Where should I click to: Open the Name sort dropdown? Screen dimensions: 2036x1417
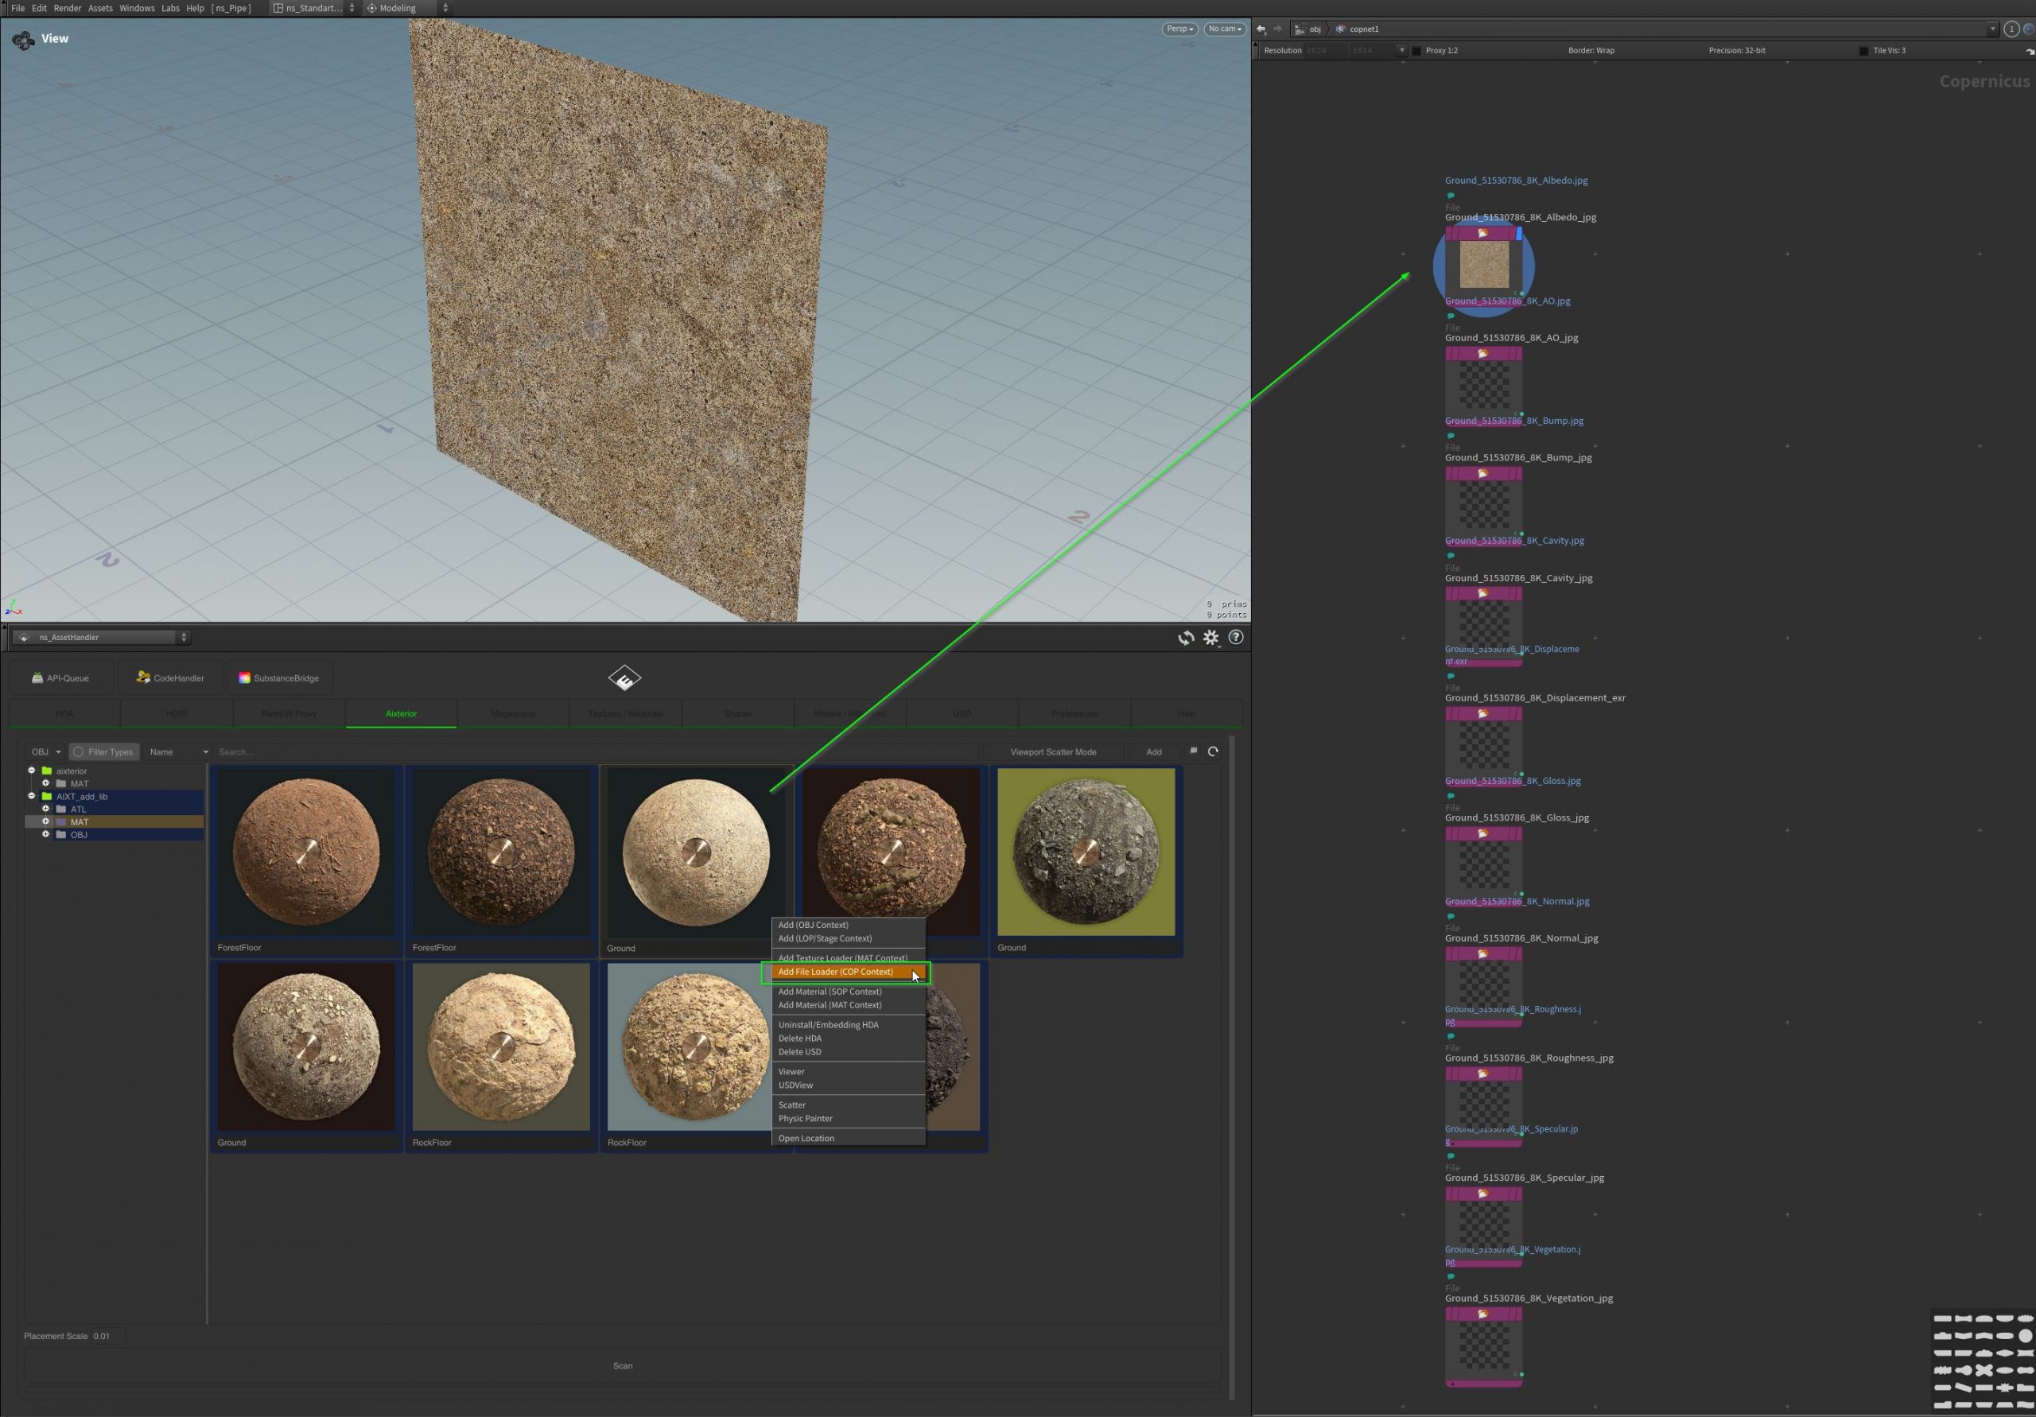coord(178,751)
